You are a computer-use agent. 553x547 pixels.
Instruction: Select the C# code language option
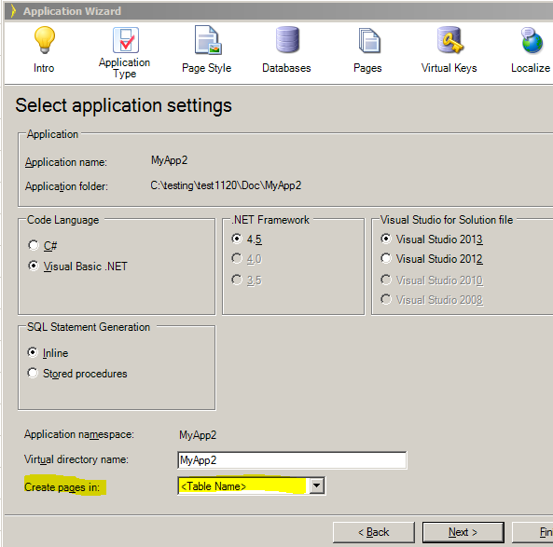(34, 245)
